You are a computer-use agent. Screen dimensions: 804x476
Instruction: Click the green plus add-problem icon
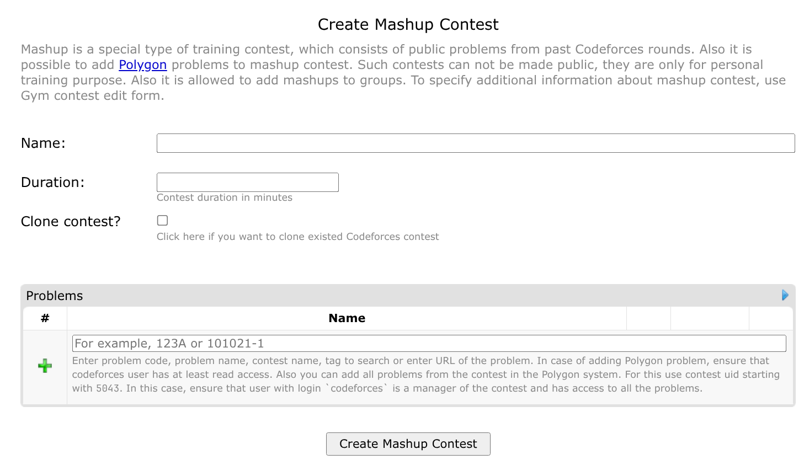(x=45, y=366)
